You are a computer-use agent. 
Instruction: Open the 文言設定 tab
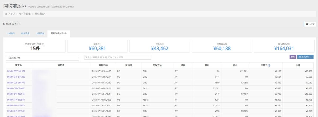click(x=40, y=33)
